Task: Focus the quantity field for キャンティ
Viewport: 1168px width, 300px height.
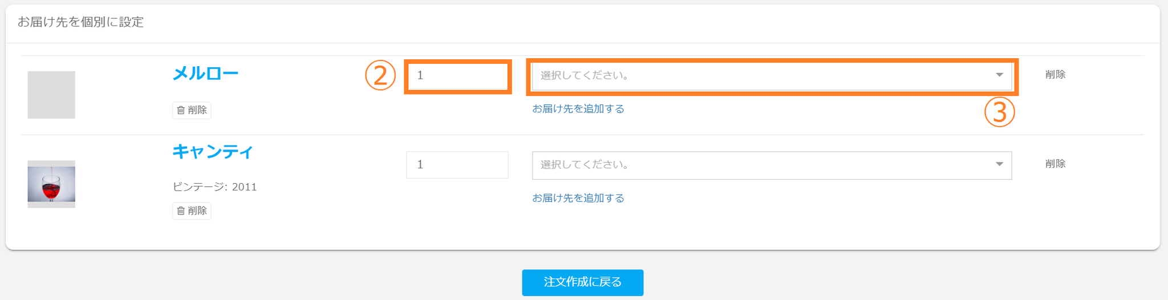Action: [457, 165]
